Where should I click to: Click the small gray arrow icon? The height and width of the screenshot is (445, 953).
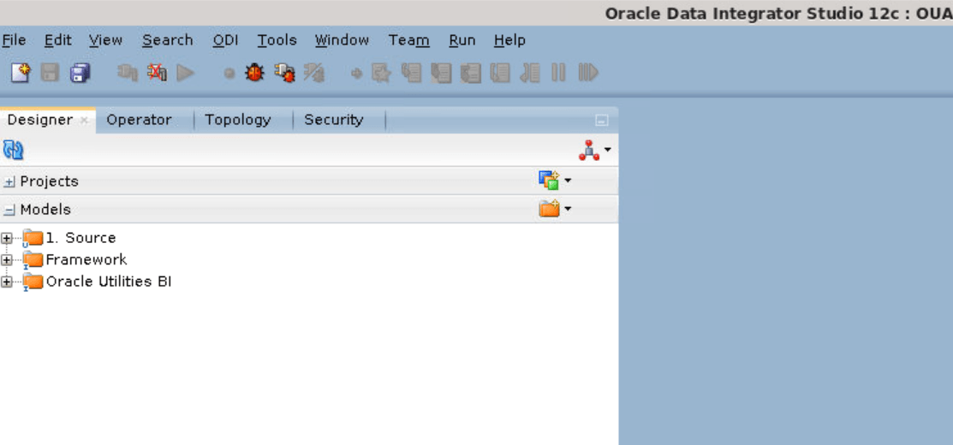click(357, 74)
